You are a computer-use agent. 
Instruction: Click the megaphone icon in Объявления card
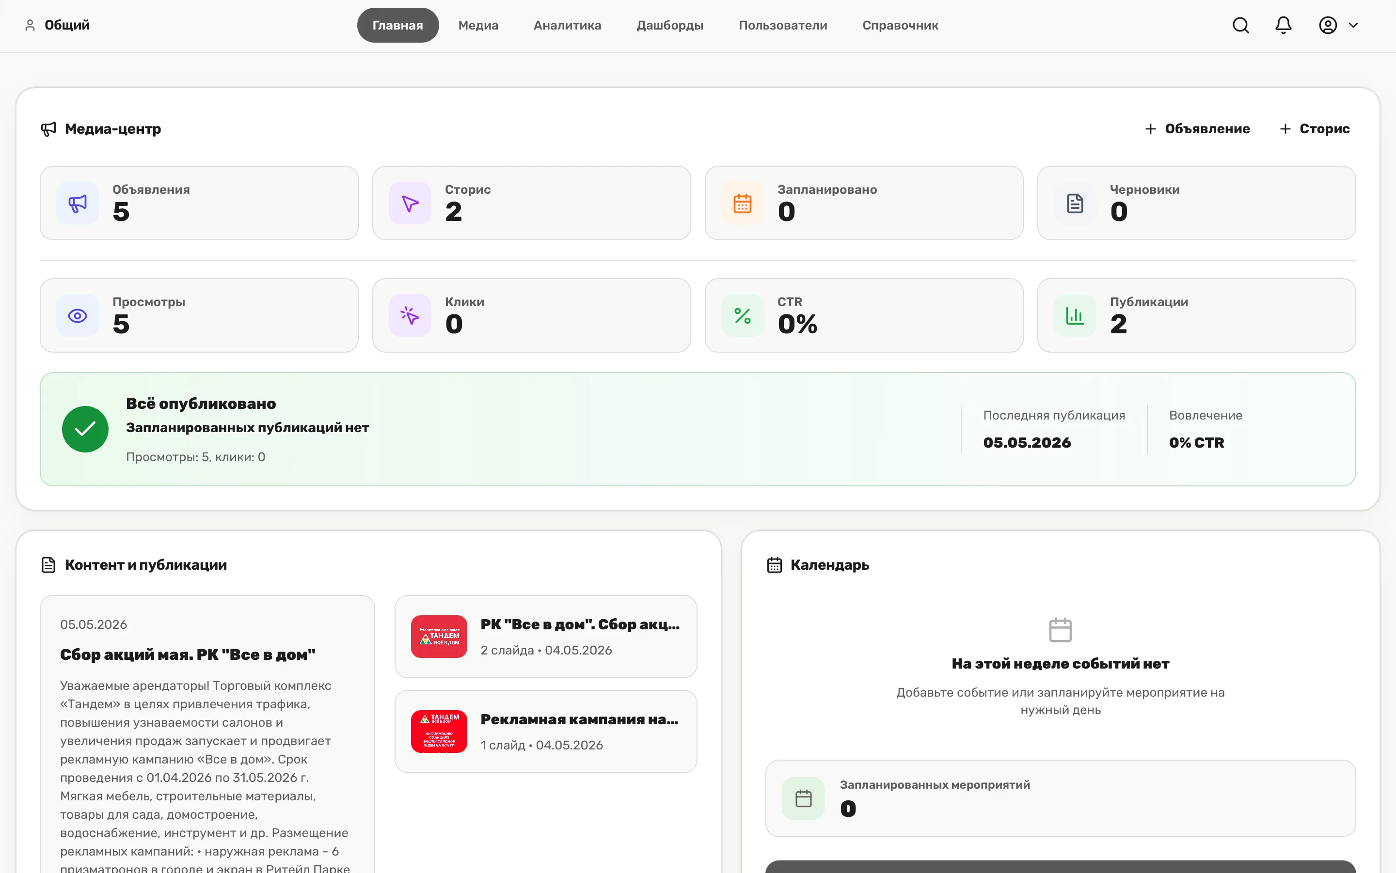tap(78, 203)
